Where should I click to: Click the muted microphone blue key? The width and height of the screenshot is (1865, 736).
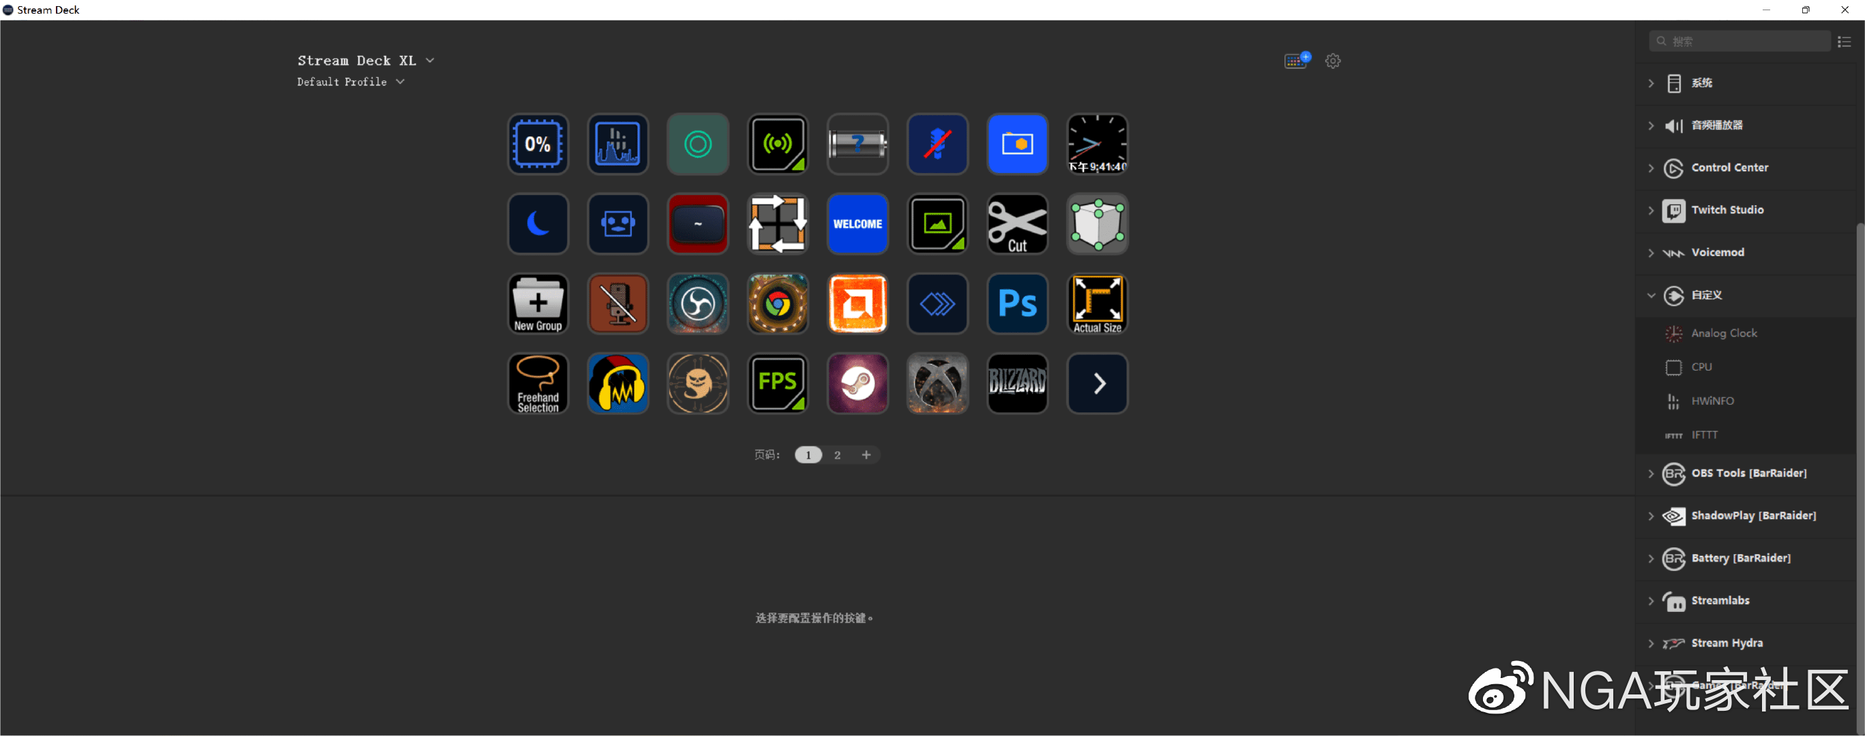coord(937,144)
